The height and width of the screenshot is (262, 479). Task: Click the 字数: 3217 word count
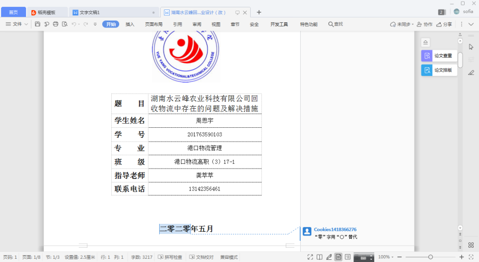pos(142,257)
